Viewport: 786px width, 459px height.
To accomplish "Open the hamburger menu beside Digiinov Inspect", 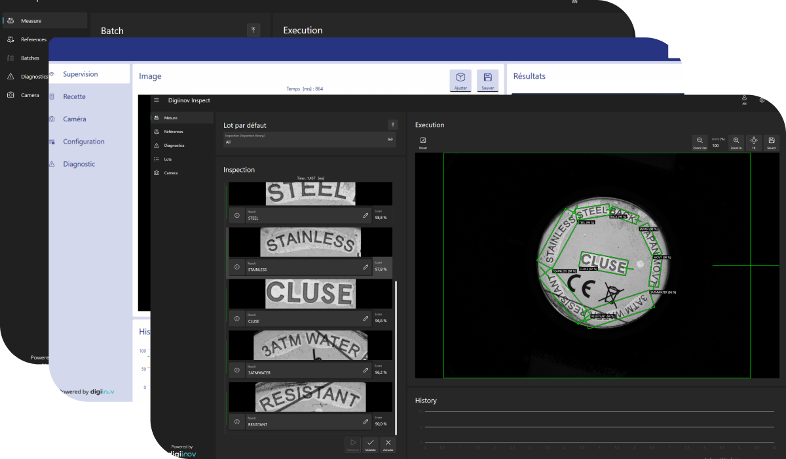I will click(156, 100).
